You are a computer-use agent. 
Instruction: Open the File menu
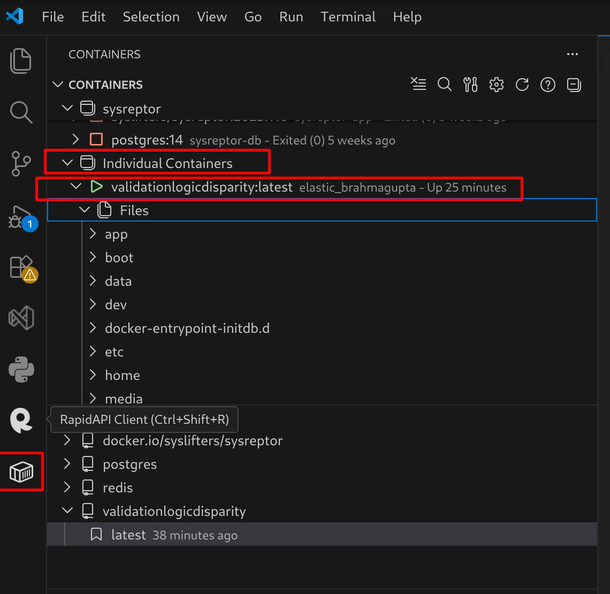53,17
